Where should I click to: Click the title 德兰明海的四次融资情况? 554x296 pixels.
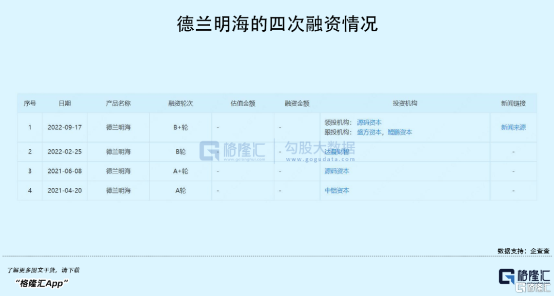point(278,24)
